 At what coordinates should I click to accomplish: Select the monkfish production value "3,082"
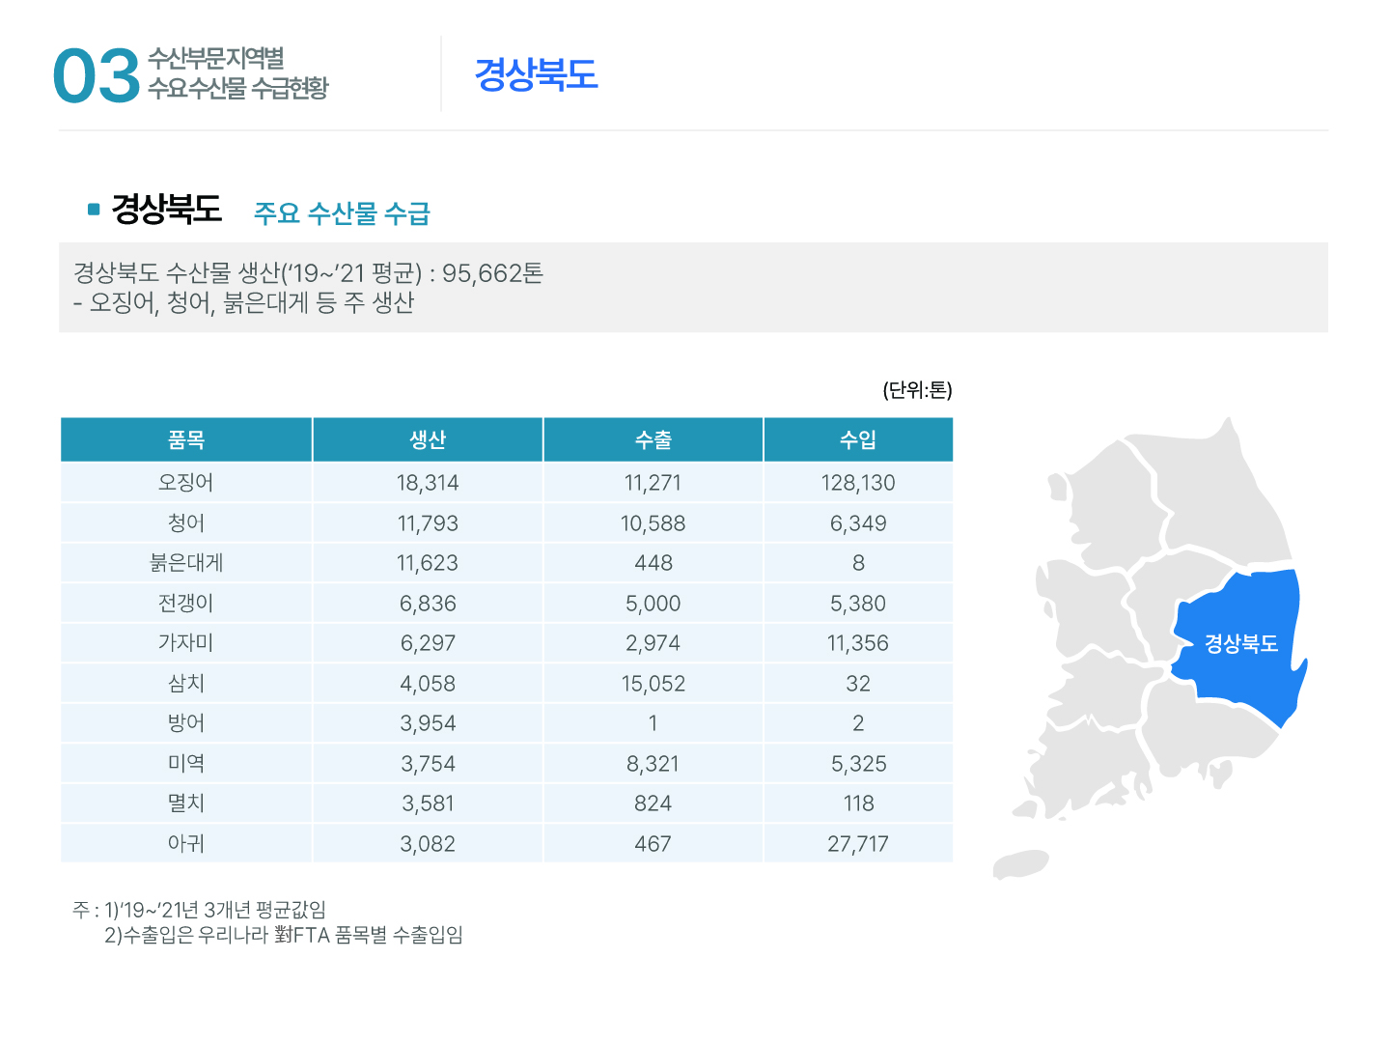428,844
